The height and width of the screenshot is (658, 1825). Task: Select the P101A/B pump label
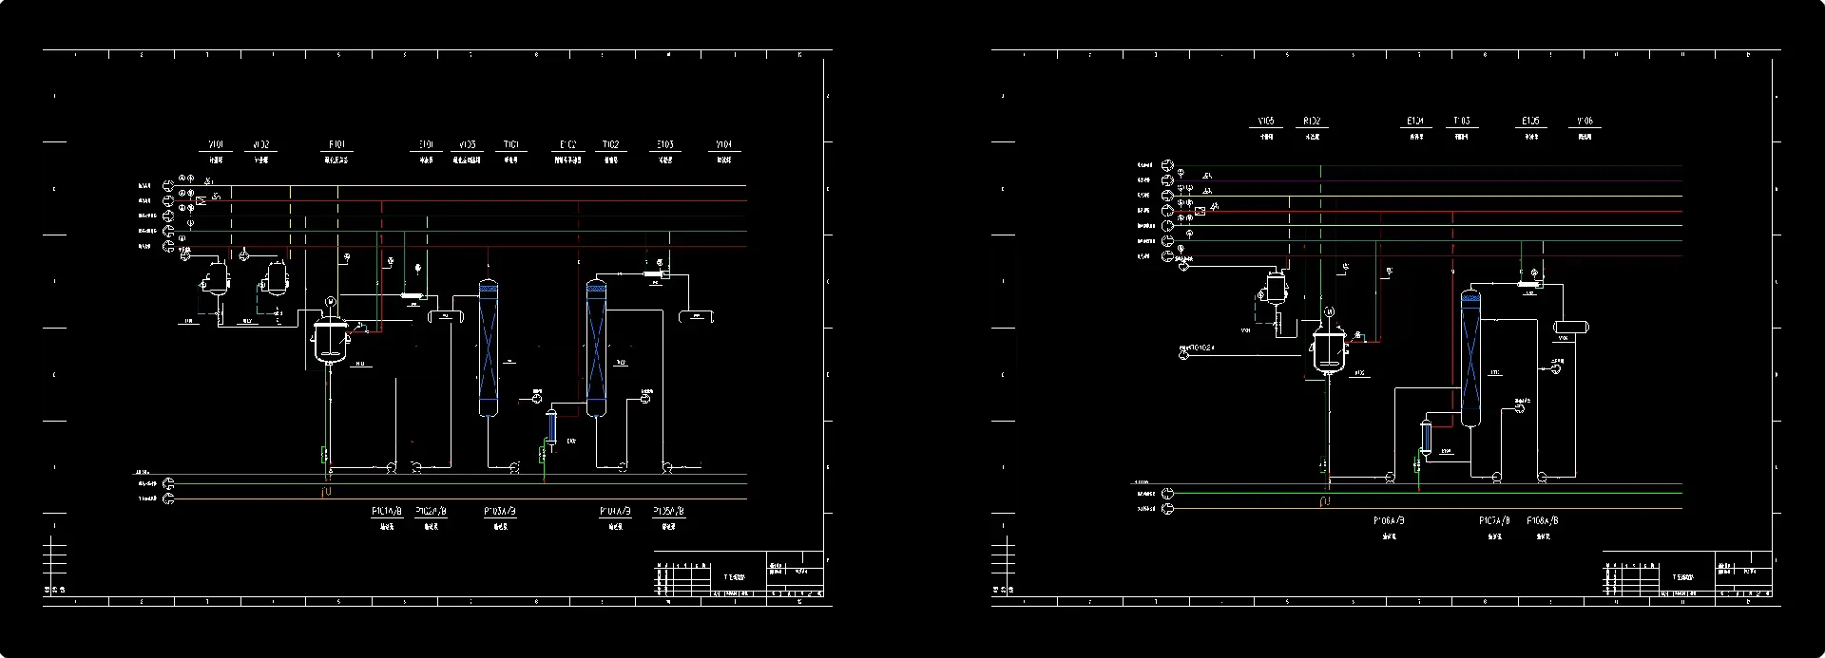[x=387, y=512]
